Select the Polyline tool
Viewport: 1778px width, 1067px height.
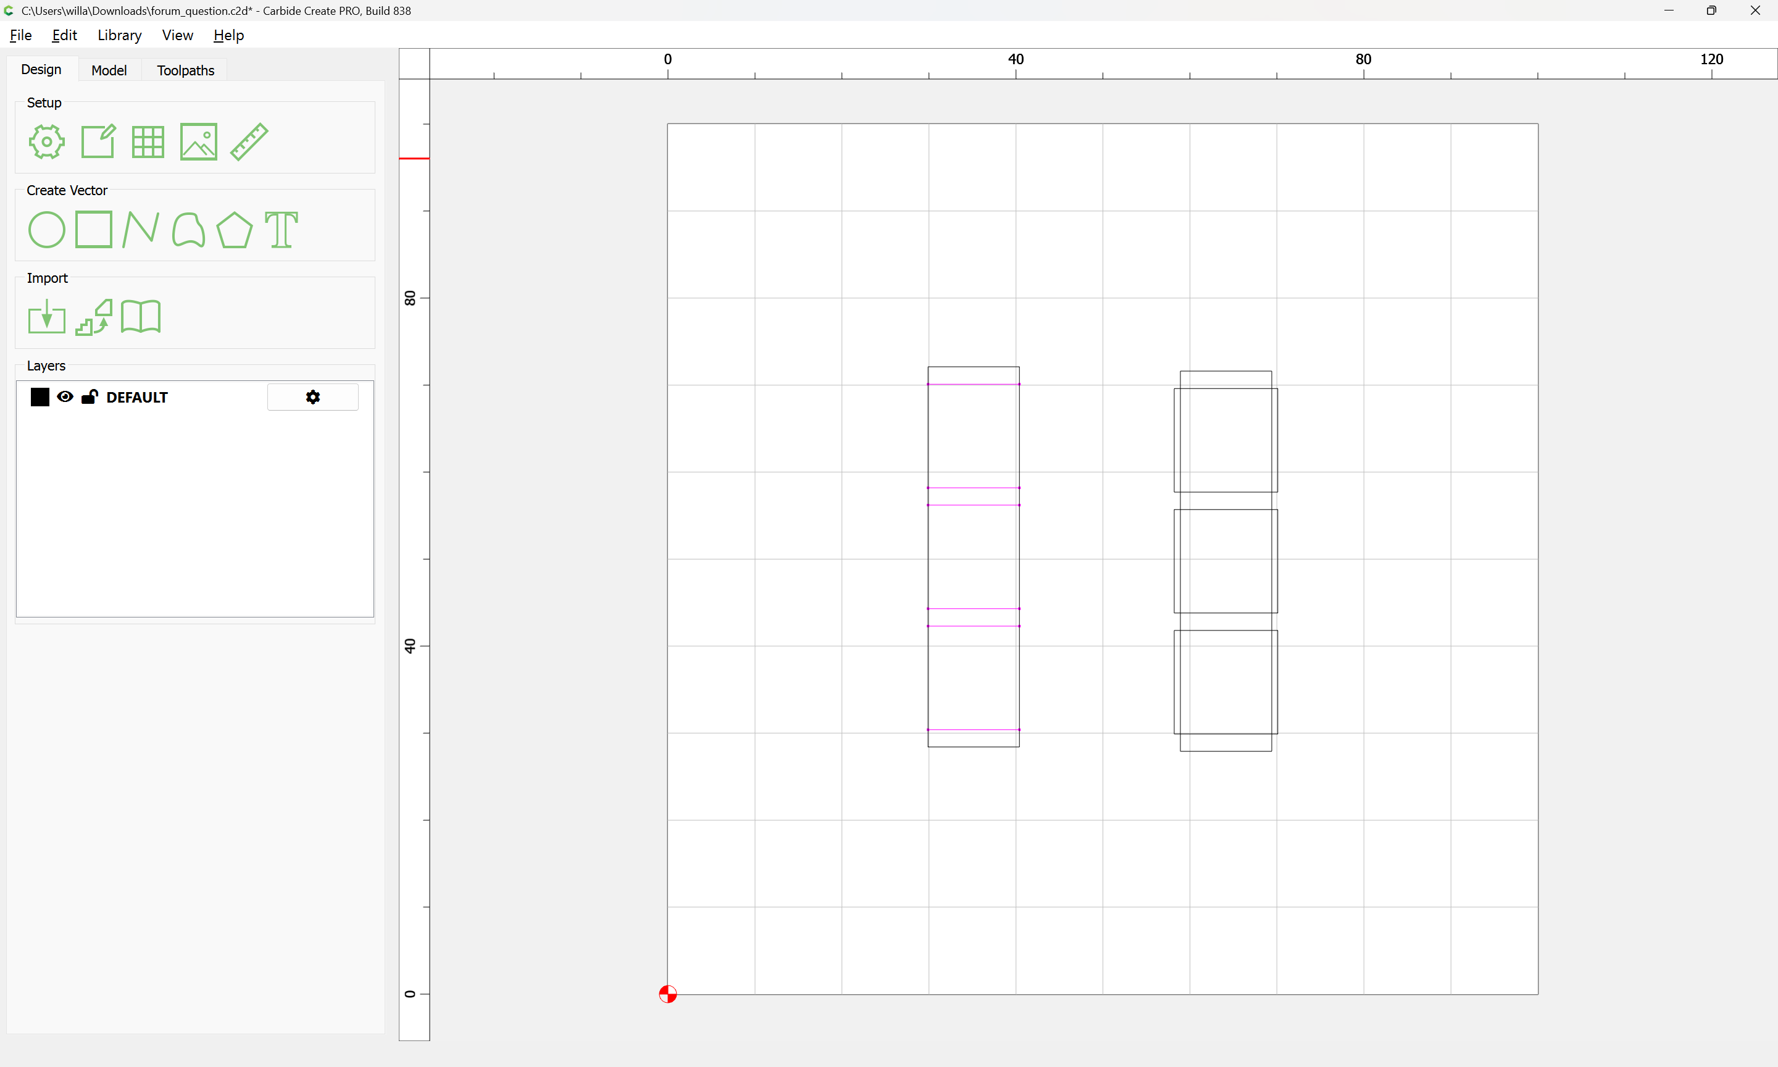click(x=140, y=230)
